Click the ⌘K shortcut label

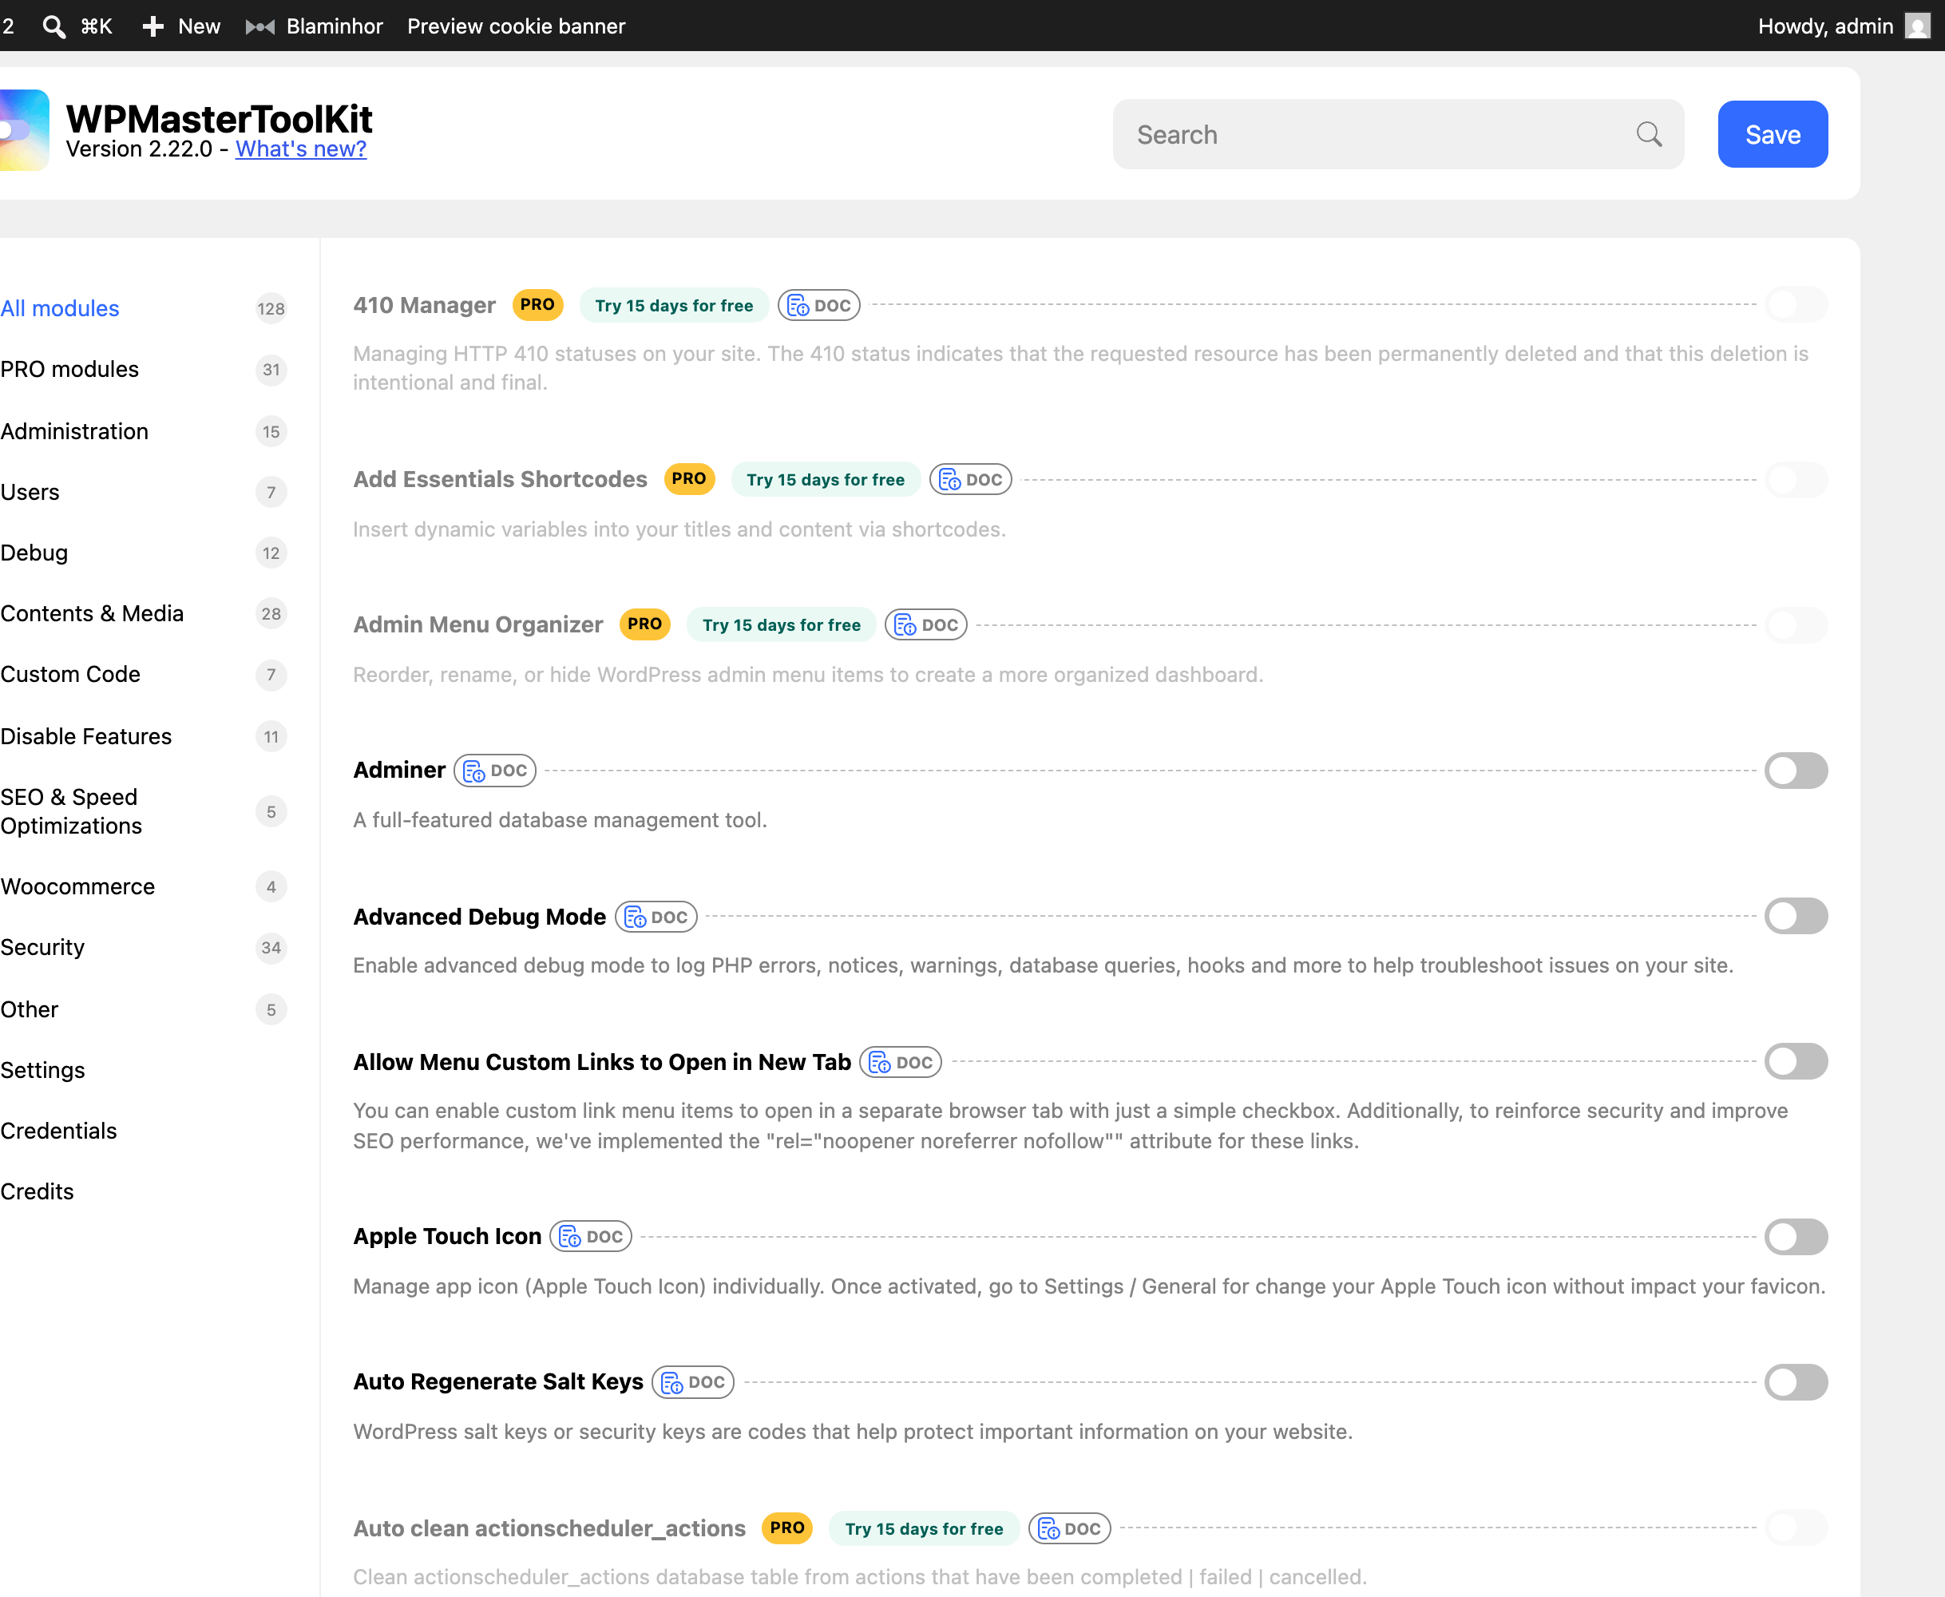coord(97,26)
